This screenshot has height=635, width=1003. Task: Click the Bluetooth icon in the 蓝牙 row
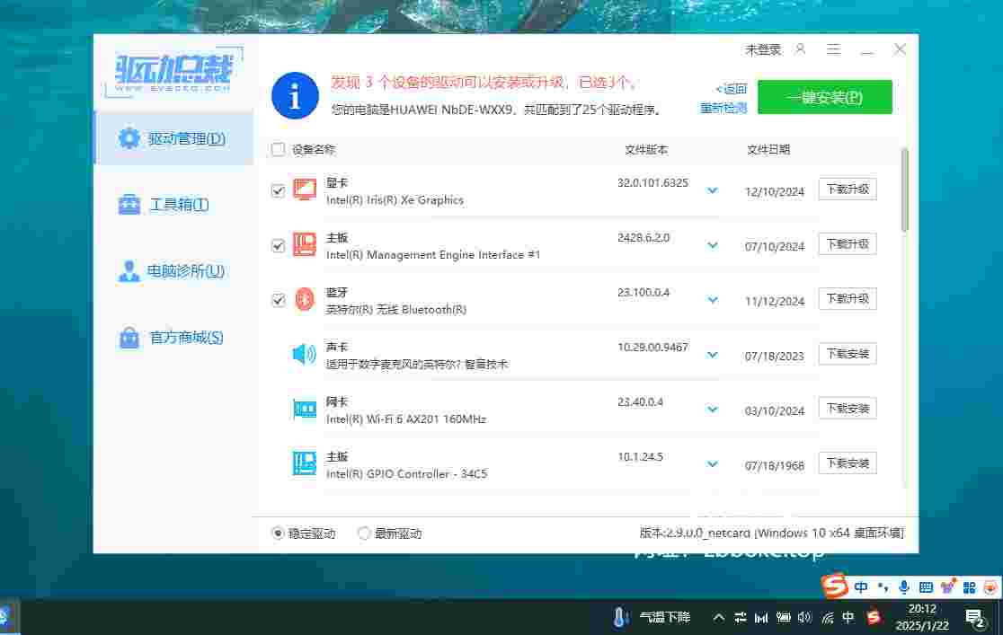(x=305, y=299)
